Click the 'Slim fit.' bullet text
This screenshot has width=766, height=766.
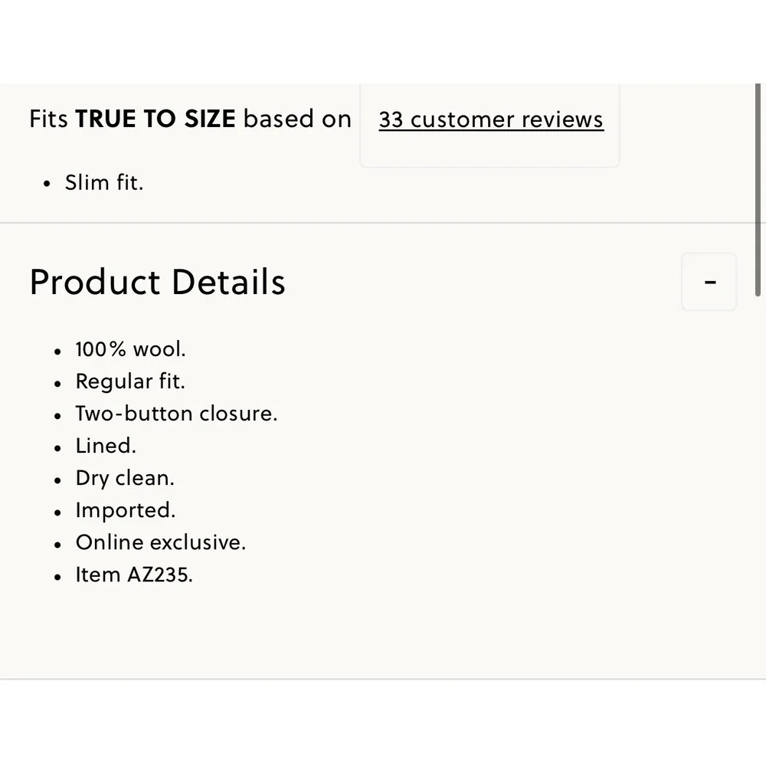click(x=104, y=183)
